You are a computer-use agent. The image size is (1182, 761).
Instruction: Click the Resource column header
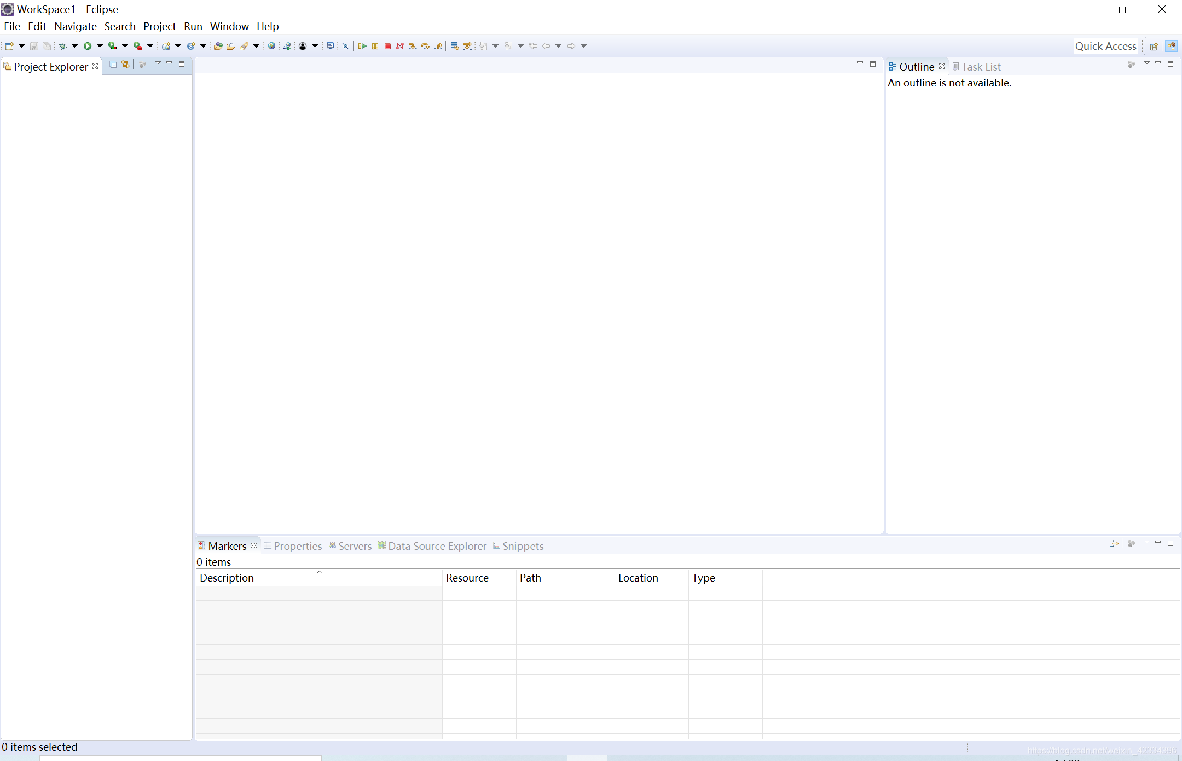[x=479, y=578]
